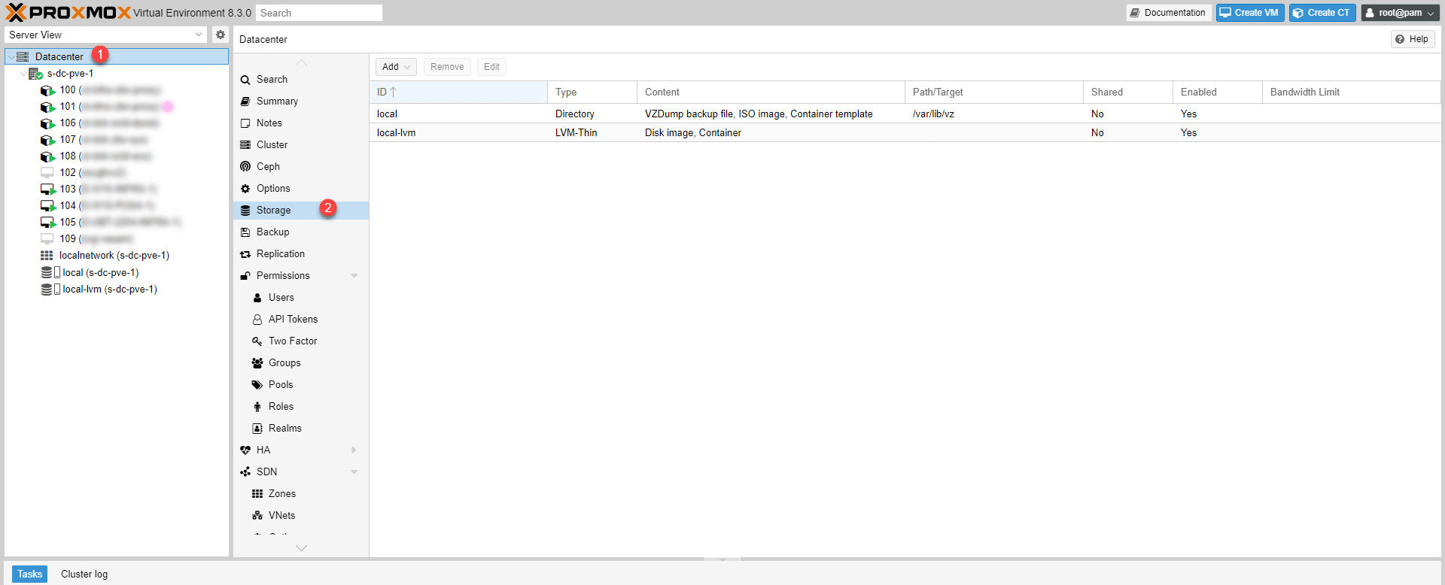
Task: Click the API Tokens icon
Action: coord(257,320)
